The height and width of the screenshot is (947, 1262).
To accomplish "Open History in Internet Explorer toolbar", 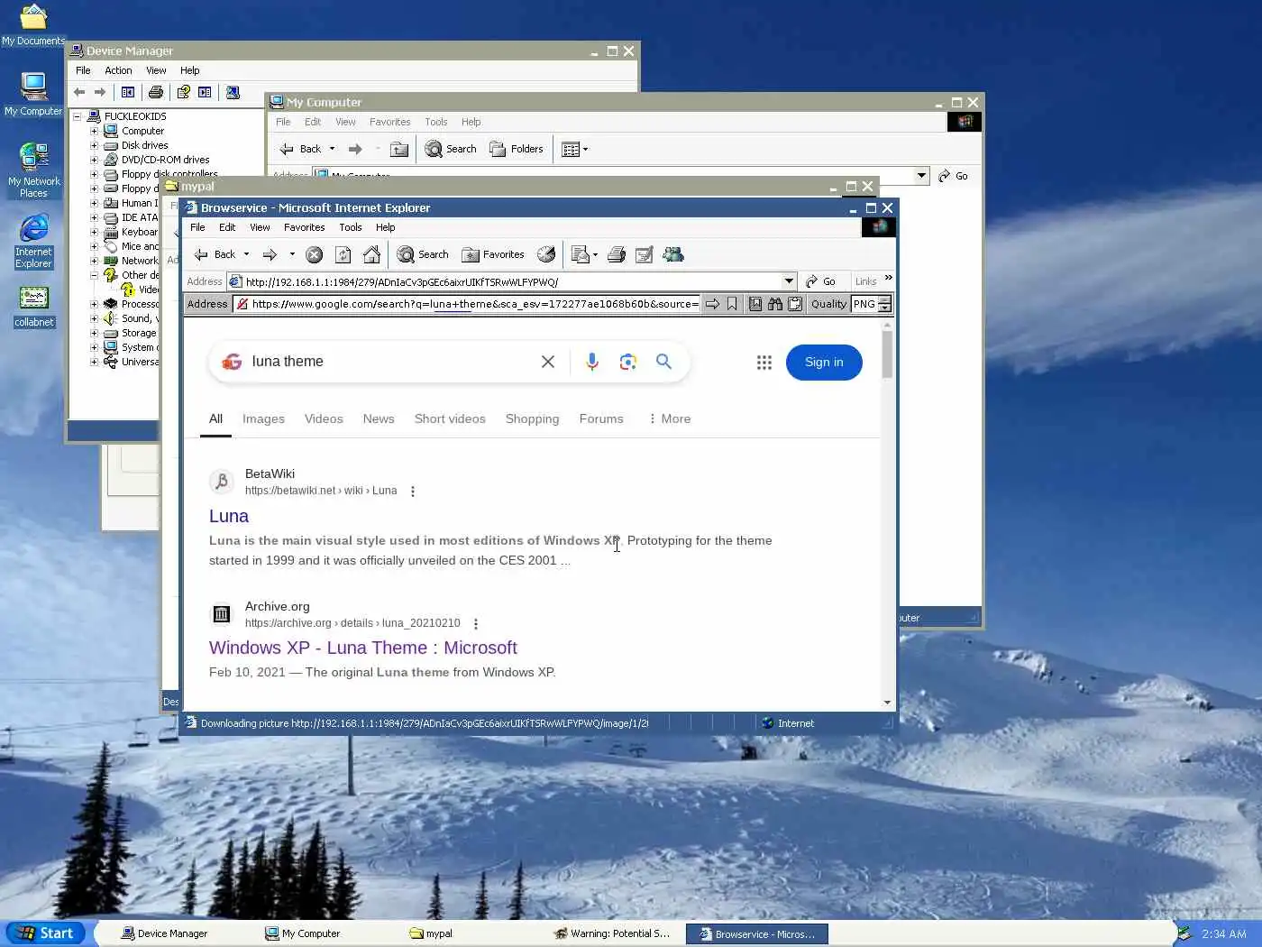I will [546, 255].
